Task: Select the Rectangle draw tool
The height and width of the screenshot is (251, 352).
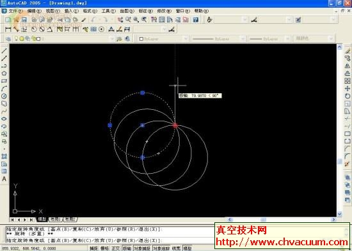Action: (4, 81)
